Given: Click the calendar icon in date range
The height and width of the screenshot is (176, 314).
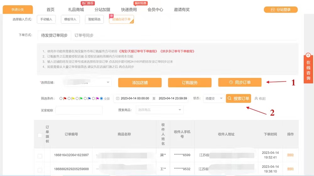Looking at the screenshot, I should click(118, 98).
